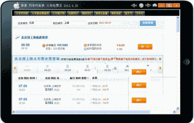Click the left arrow of the horizontal scrollbar

coord(14,112)
